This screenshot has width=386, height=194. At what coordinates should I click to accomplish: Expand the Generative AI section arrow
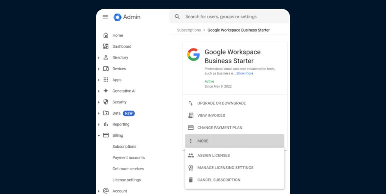99,91
